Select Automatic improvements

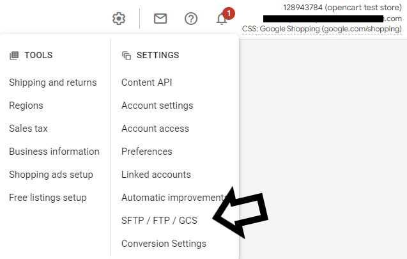tap(173, 198)
